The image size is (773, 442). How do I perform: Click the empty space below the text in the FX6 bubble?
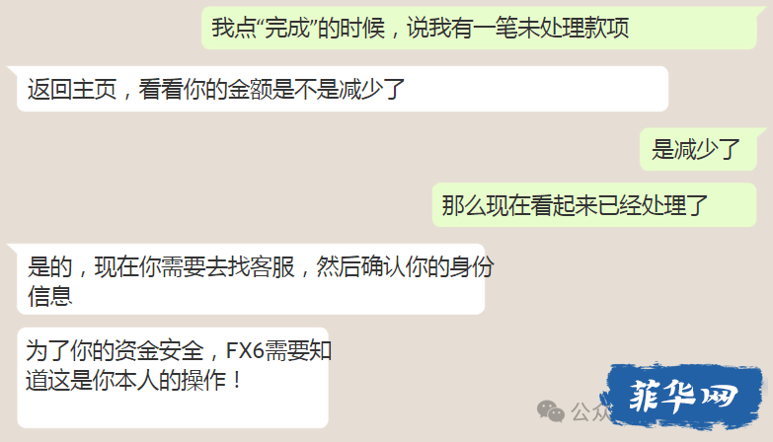(x=173, y=410)
